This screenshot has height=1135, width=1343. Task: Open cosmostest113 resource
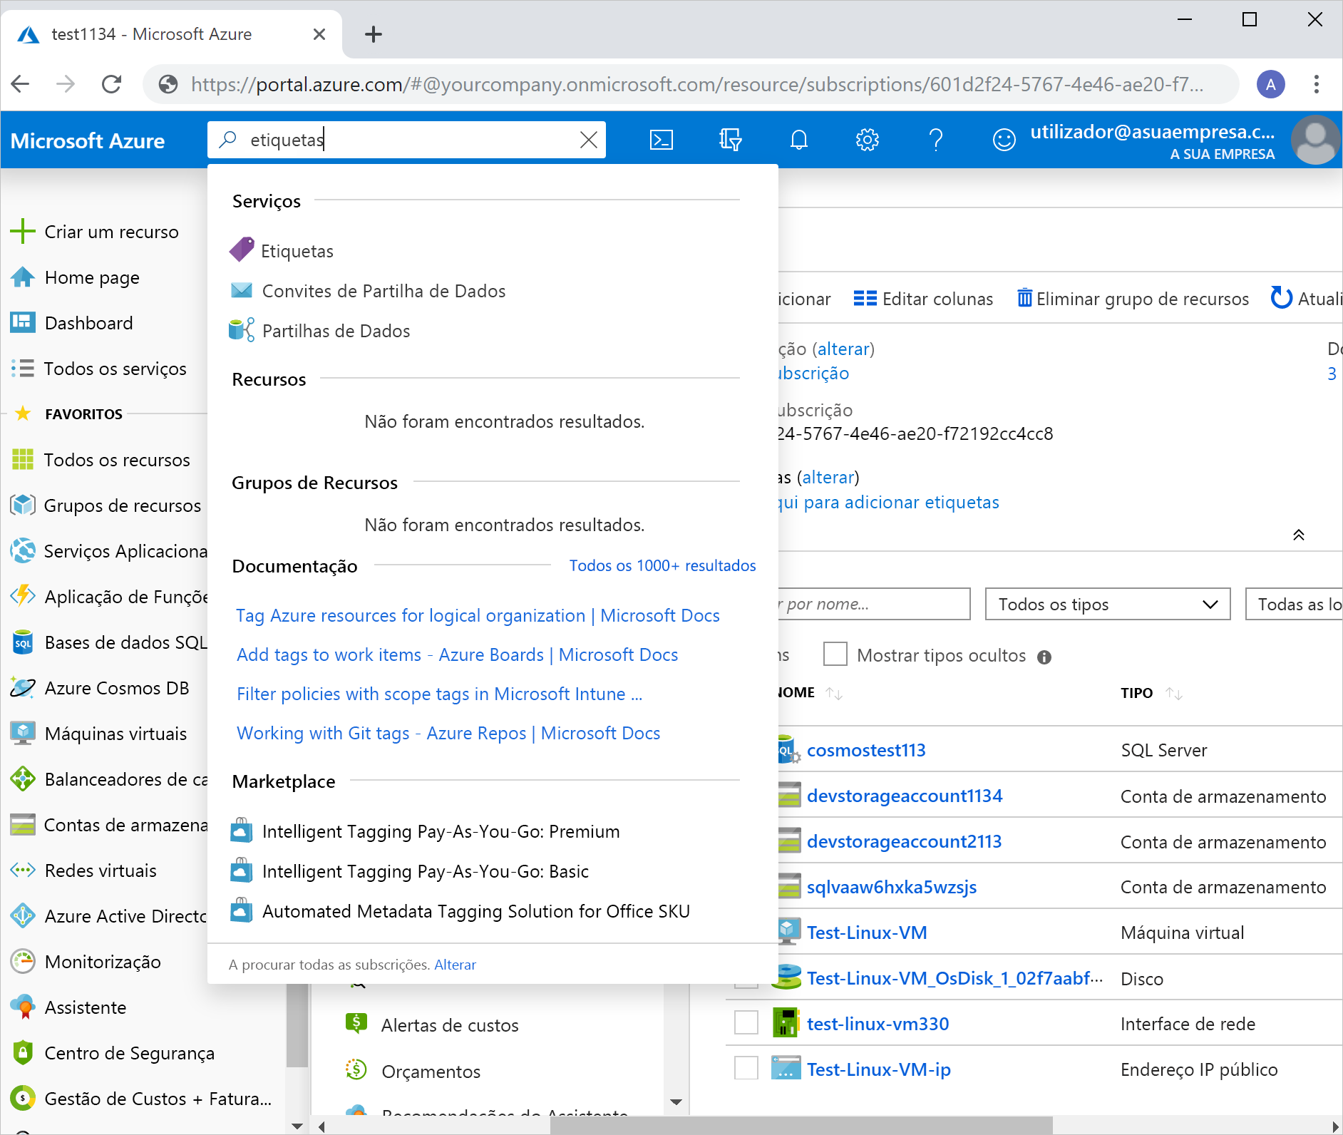(866, 750)
